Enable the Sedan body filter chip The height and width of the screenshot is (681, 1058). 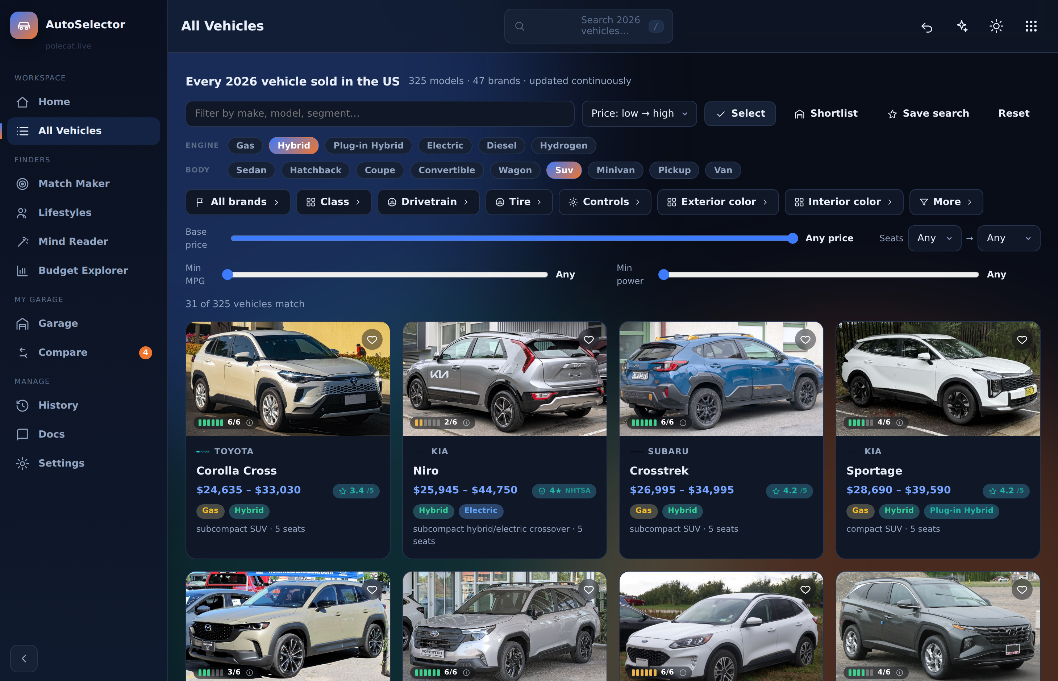[x=251, y=170]
